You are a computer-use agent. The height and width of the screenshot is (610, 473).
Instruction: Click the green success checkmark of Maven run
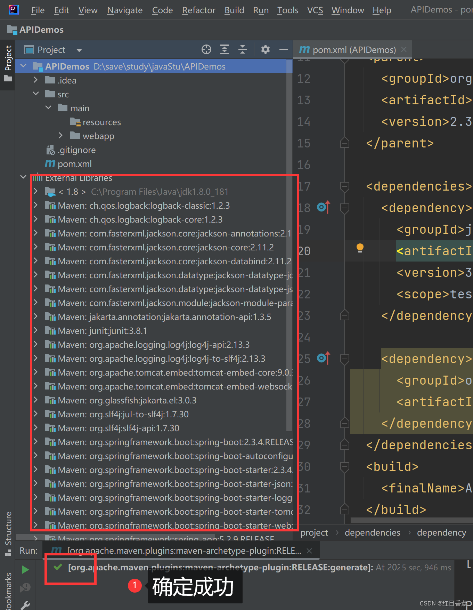pyautogui.click(x=58, y=567)
